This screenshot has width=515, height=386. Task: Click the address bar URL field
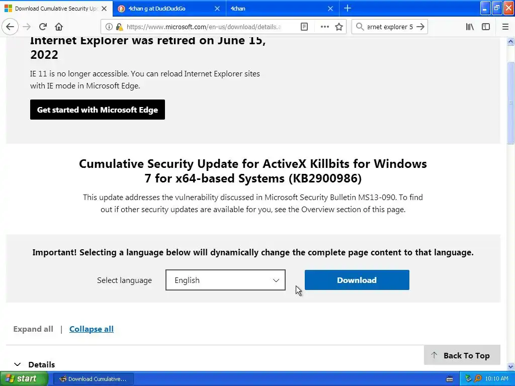tap(204, 27)
